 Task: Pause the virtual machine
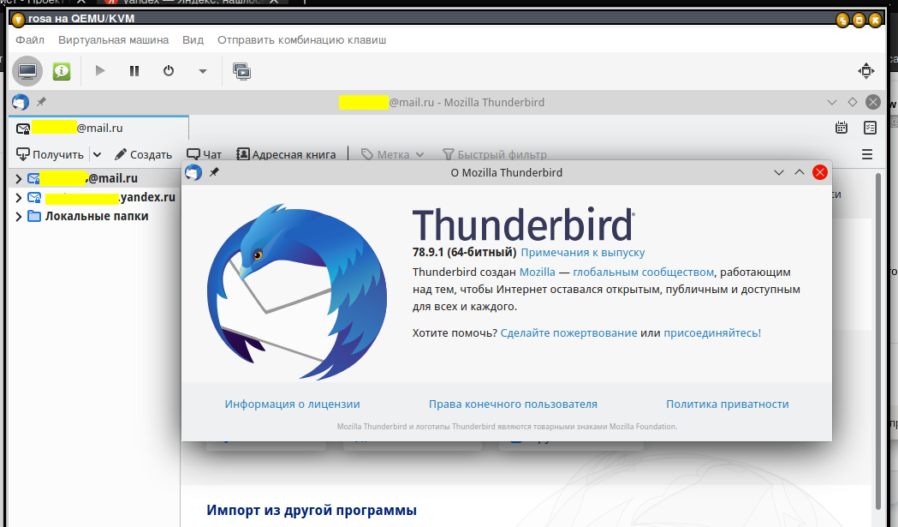point(134,70)
